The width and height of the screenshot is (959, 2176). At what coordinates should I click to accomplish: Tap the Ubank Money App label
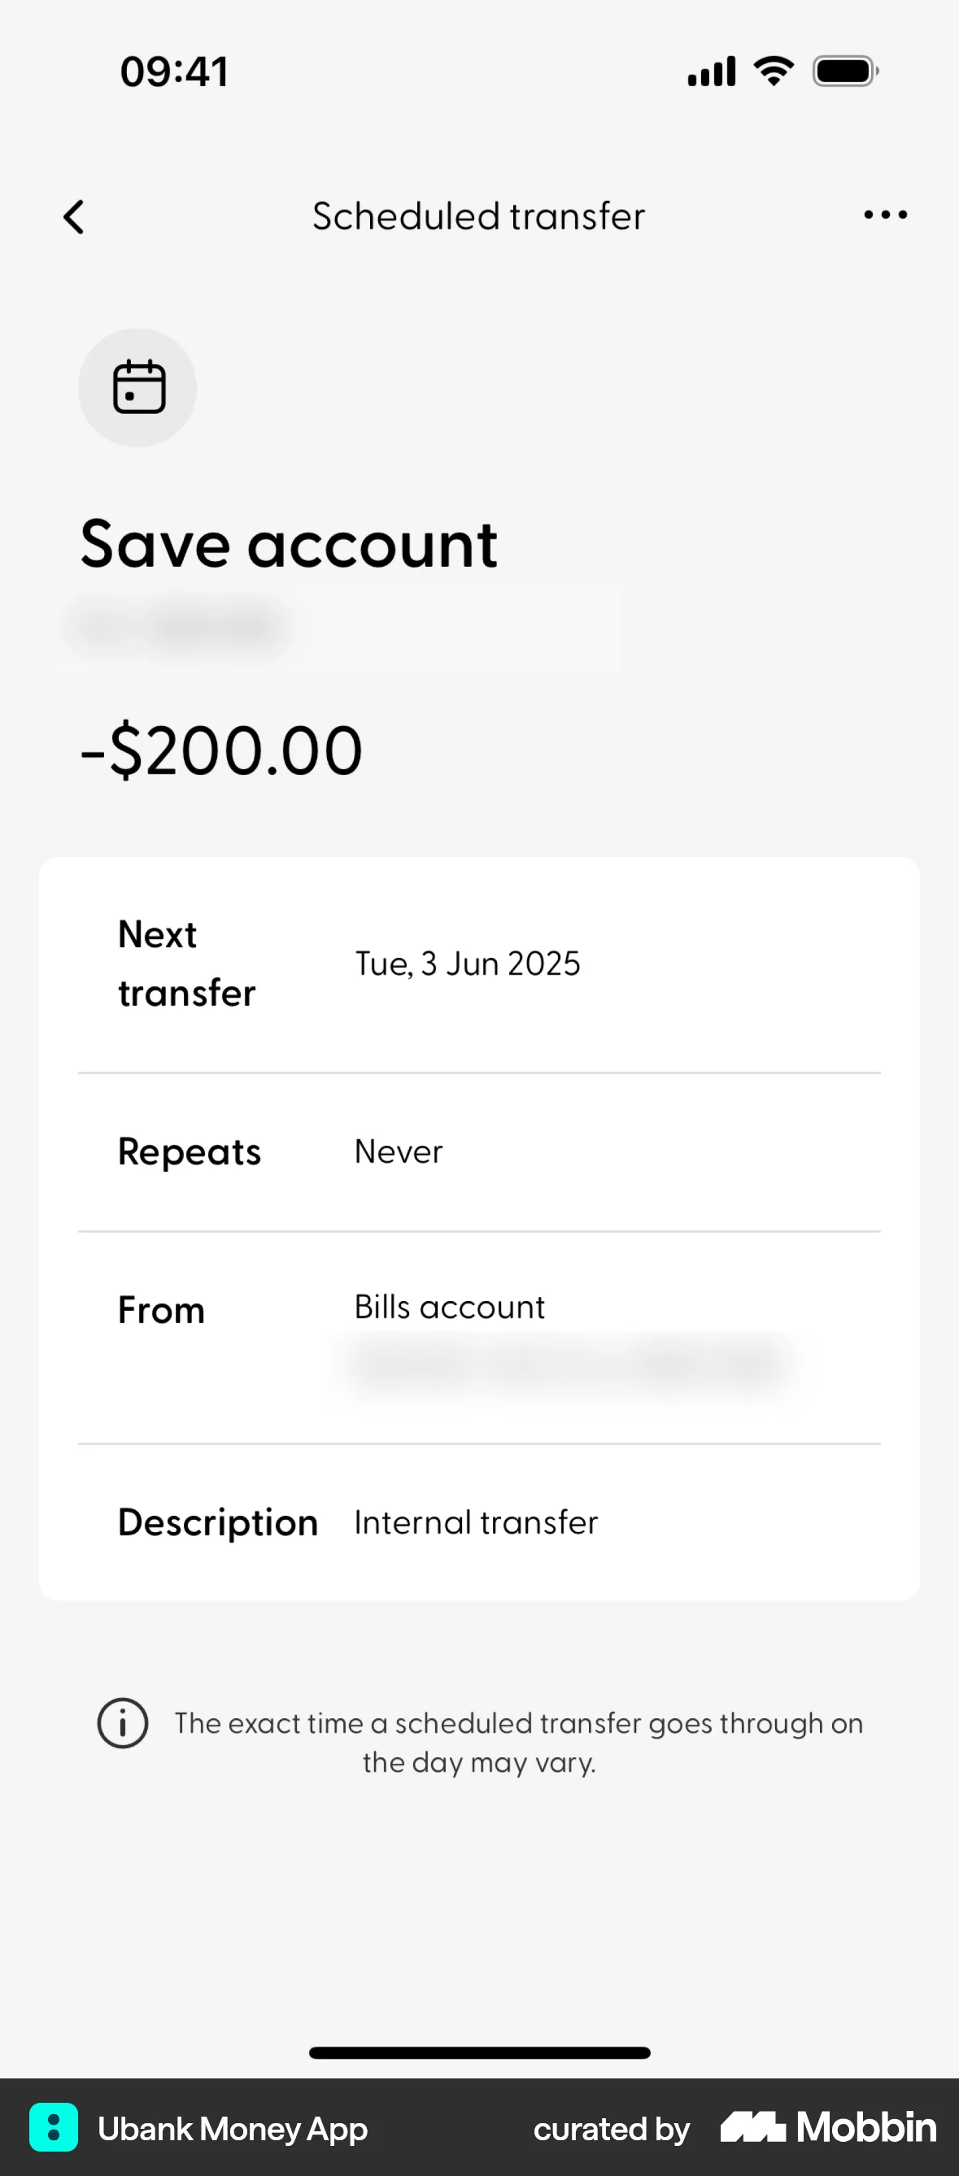tap(233, 2129)
